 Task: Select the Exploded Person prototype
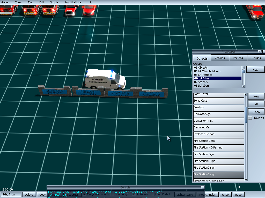click(219, 135)
